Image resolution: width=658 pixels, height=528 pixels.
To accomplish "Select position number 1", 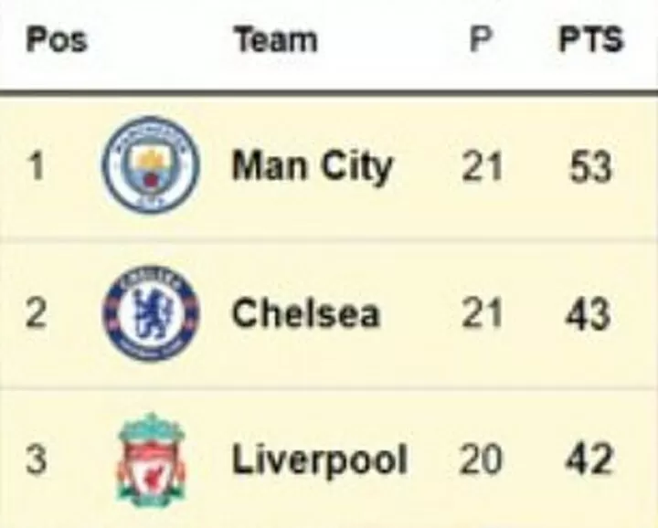I will click(x=37, y=166).
